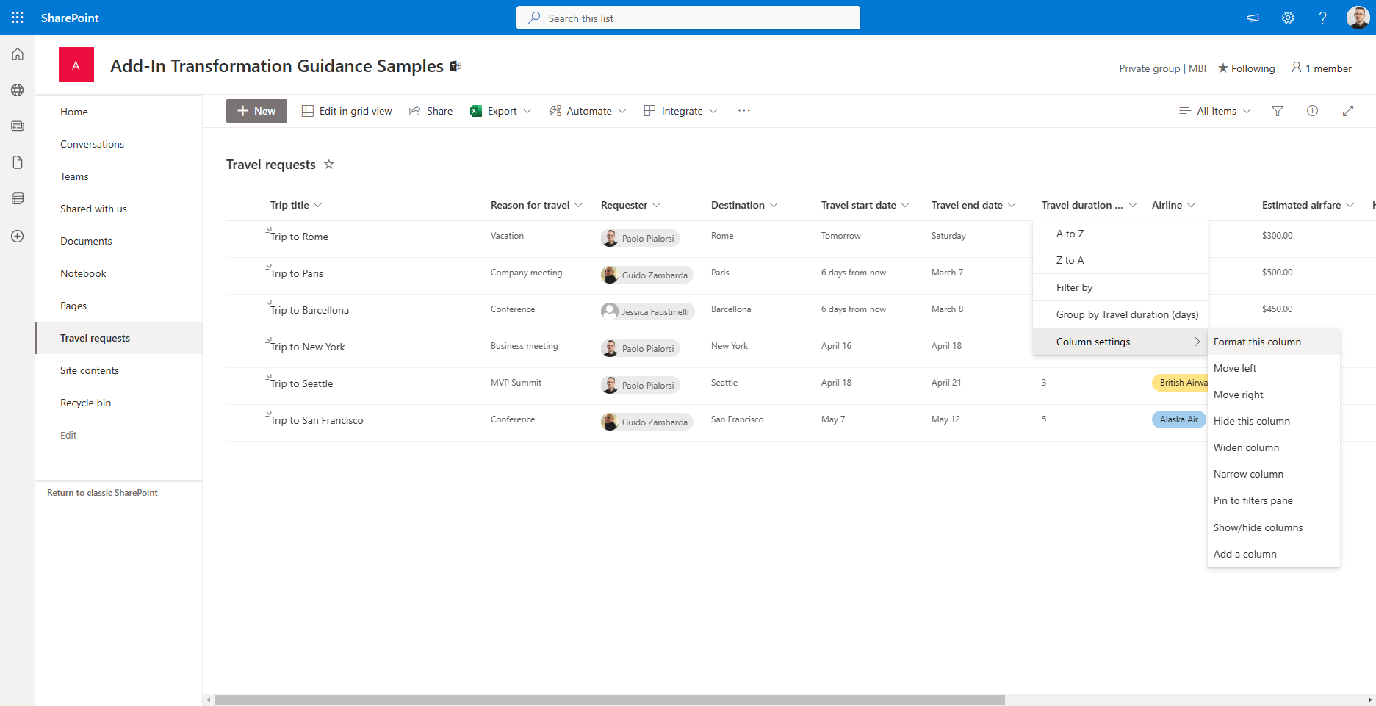Click the New button to add an item

click(256, 110)
